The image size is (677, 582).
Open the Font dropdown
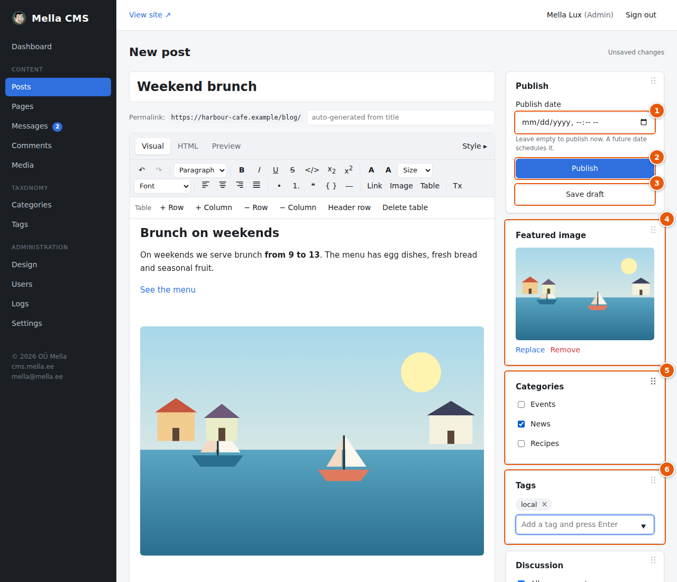click(162, 186)
